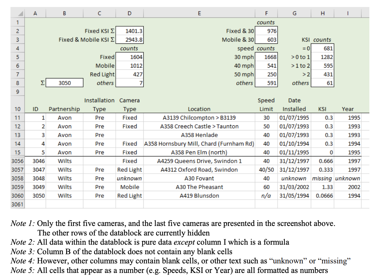
Task: Select row 3061 header
Action: pyautogui.click(x=17, y=204)
